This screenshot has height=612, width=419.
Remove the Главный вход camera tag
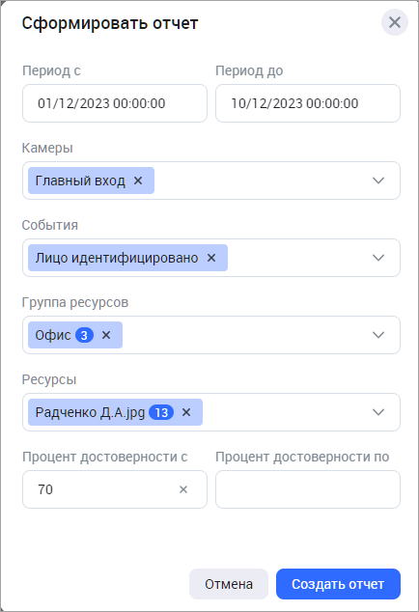[x=138, y=181]
